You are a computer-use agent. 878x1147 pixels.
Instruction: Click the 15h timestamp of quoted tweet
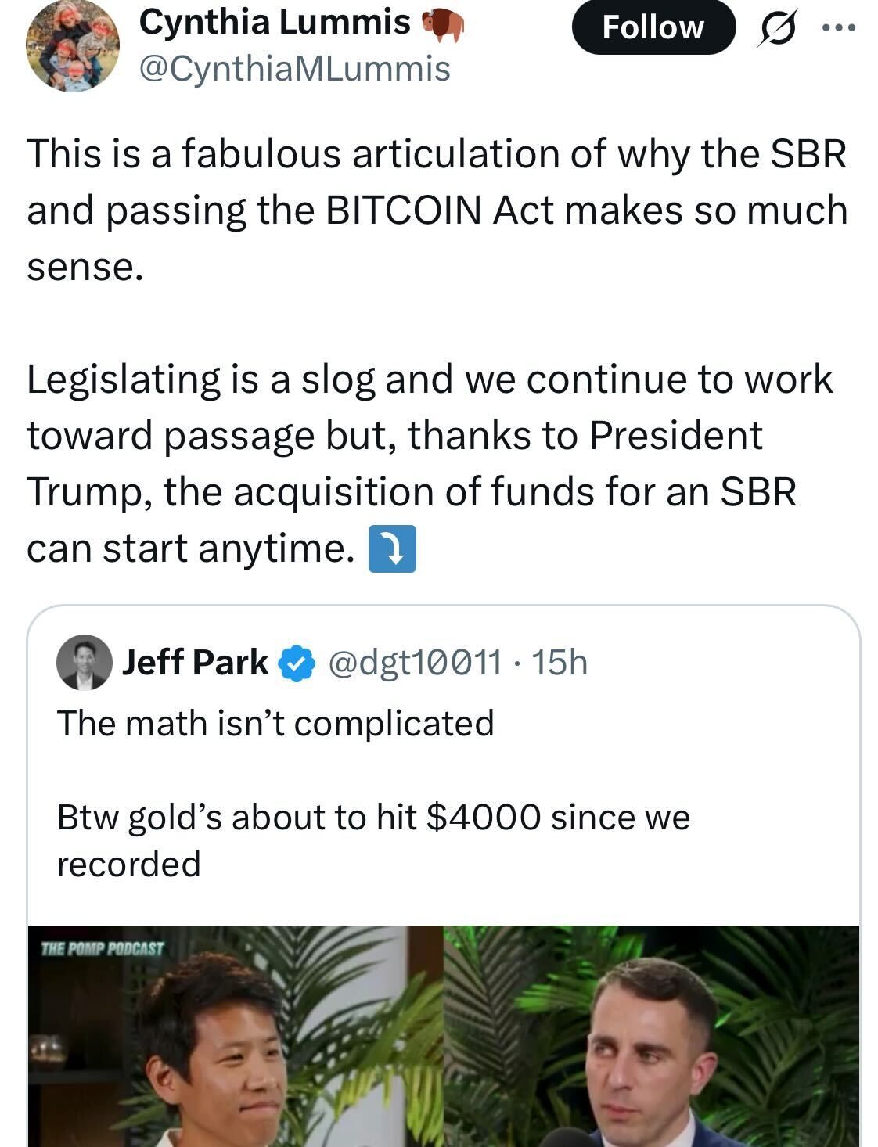pos(559,663)
